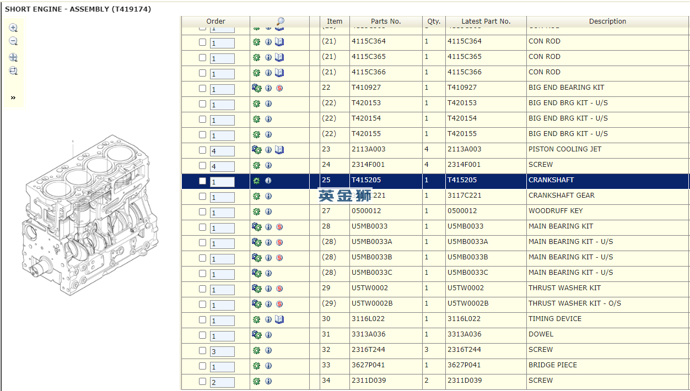Select latest part number T420154
690x391 pixels.
click(462, 118)
